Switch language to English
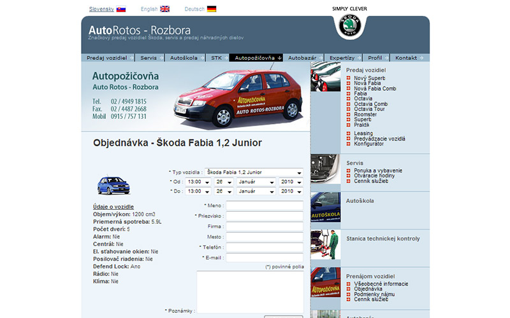Screen dimensions: 510x318 (x=149, y=9)
